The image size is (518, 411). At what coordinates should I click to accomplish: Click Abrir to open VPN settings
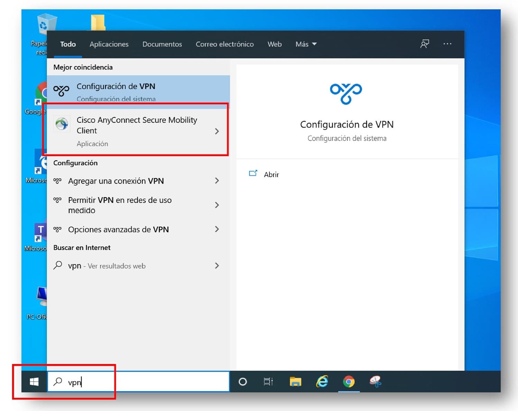pos(271,174)
